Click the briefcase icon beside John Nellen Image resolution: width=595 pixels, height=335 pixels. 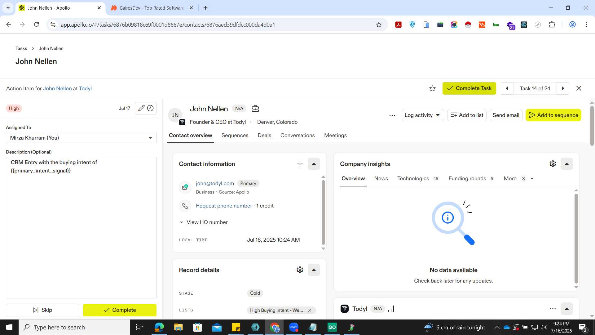[255, 109]
